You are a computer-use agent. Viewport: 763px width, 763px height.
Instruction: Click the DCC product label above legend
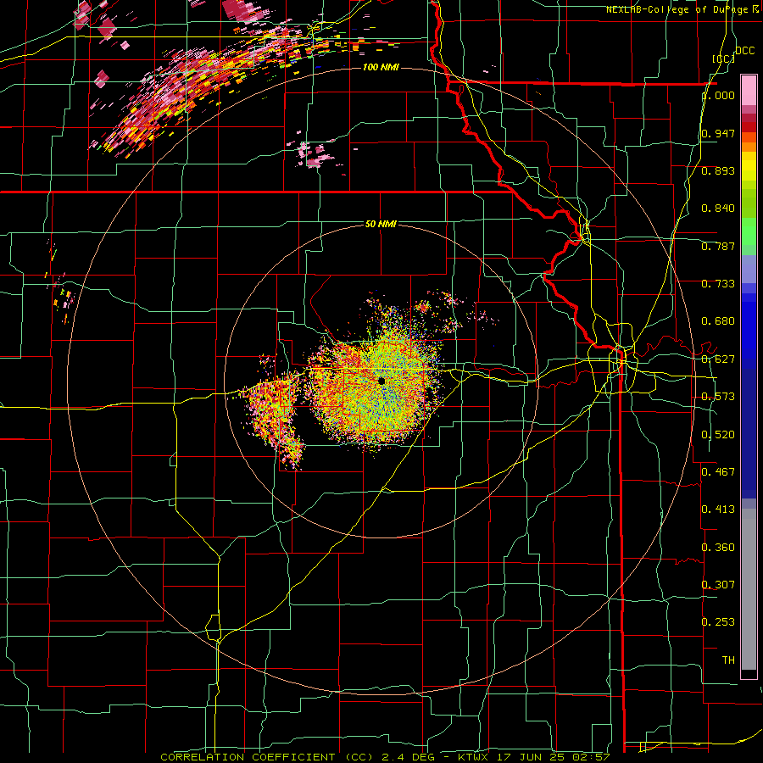[744, 50]
